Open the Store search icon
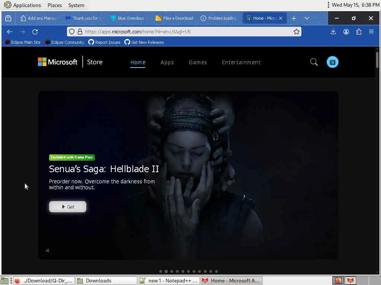 tap(314, 62)
